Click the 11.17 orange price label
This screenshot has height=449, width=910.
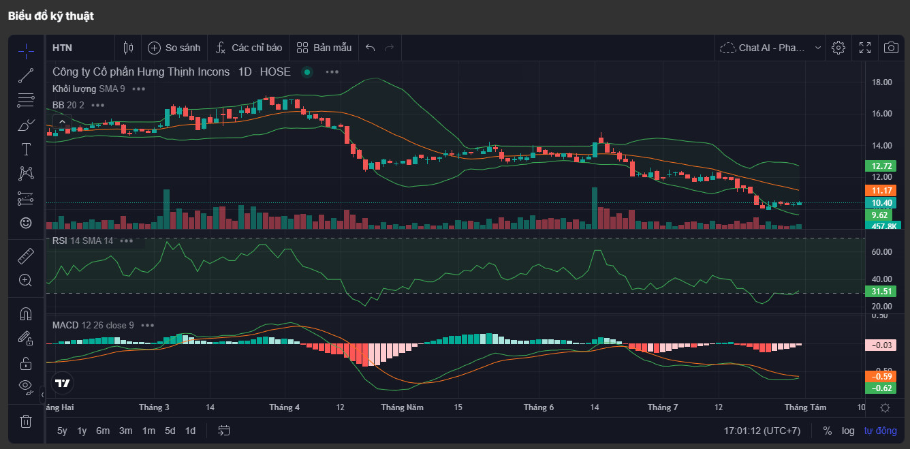coord(882,190)
